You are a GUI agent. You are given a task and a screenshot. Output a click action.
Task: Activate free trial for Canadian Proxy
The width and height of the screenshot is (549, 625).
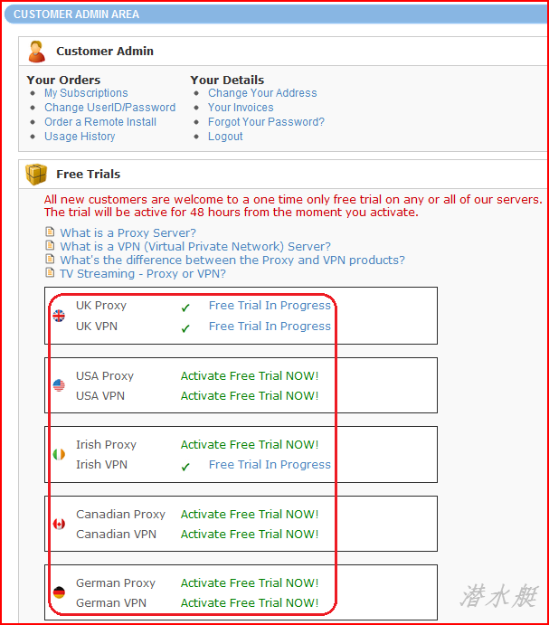click(x=250, y=514)
